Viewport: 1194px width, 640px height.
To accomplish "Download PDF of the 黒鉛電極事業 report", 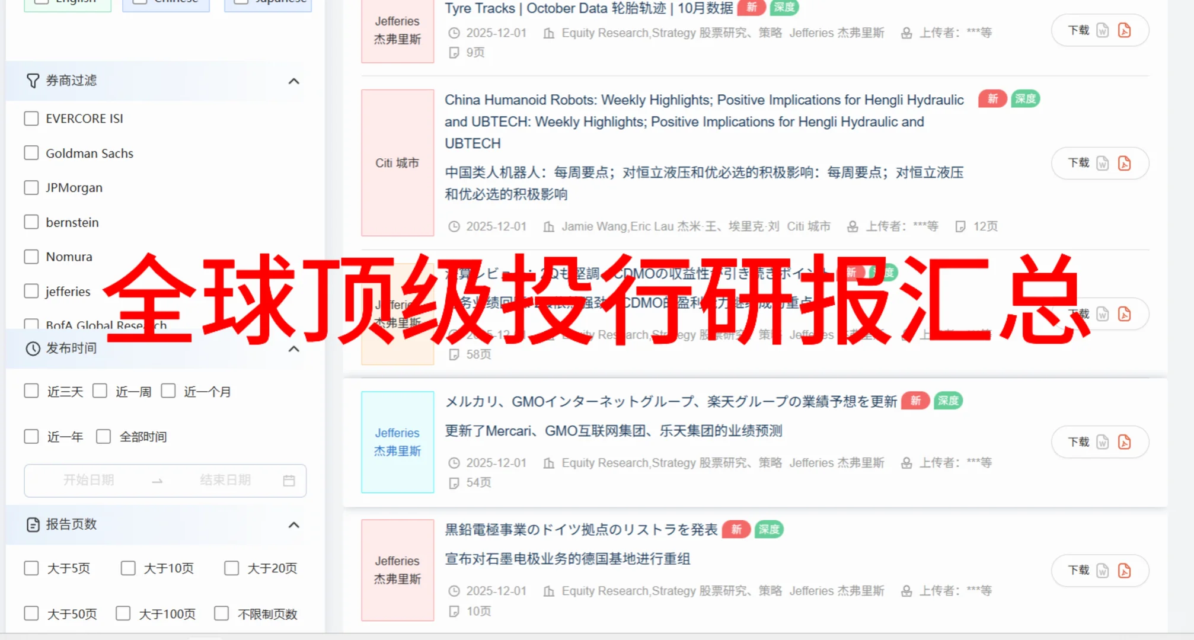I will [x=1125, y=570].
